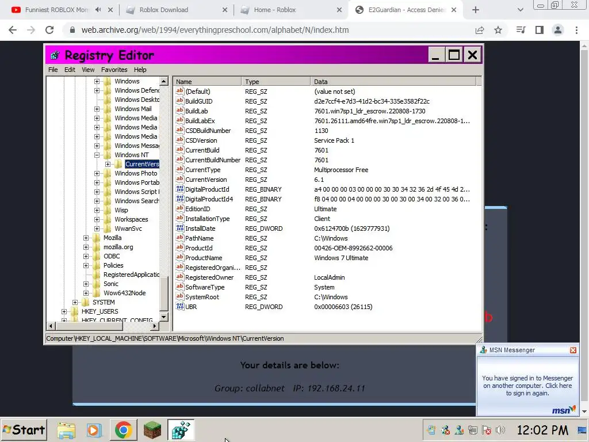Select the Sonic folder icon
589x442 pixels.
tap(97, 284)
